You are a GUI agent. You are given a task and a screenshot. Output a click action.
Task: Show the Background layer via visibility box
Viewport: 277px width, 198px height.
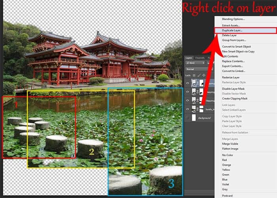(x=188, y=118)
